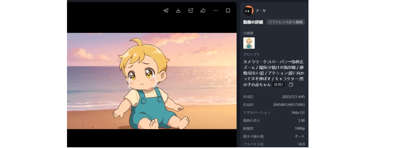The height and width of the screenshot is (148, 395).
Task: Click the 作品ID number 2845061269175003
Action: (x=289, y=105)
